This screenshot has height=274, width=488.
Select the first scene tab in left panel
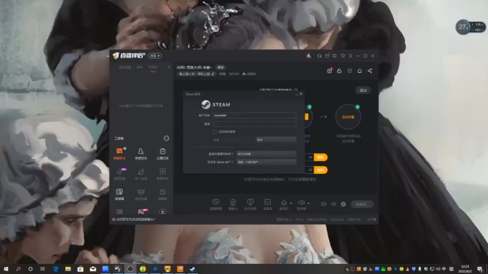(x=125, y=68)
